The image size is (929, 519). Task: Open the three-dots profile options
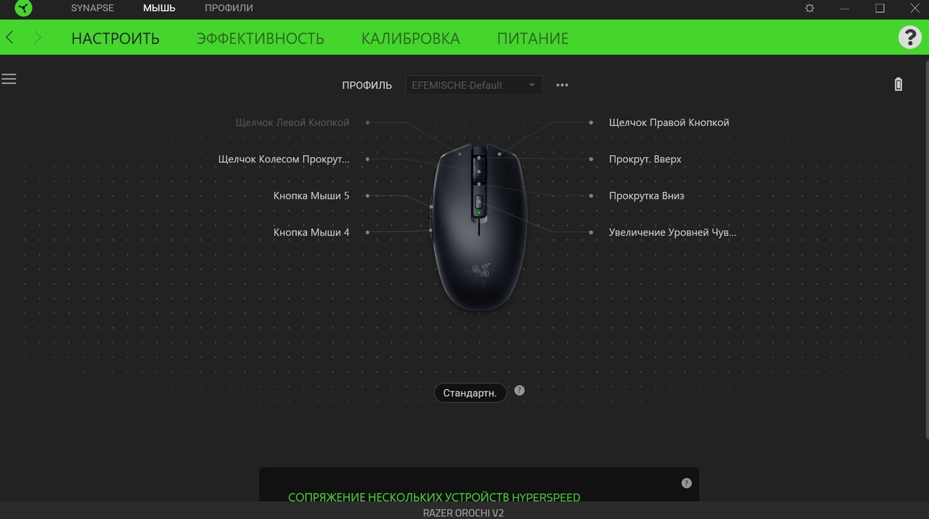tap(562, 85)
